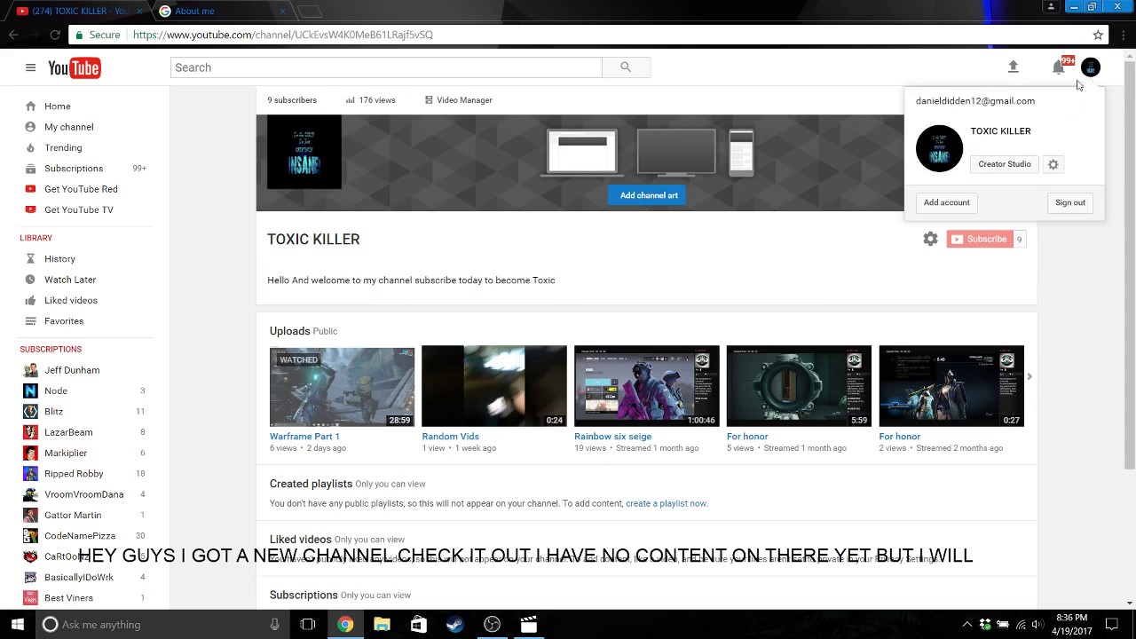
Task: Click the account avatar in the top bar
Action: 1091,67
